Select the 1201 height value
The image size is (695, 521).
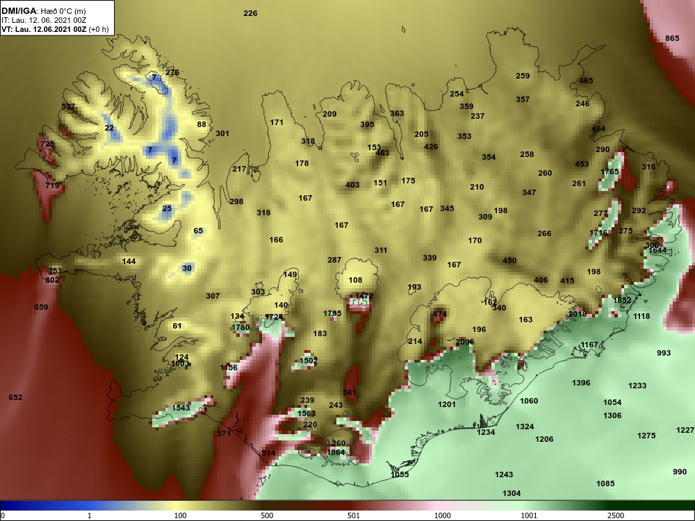point(446,404)
